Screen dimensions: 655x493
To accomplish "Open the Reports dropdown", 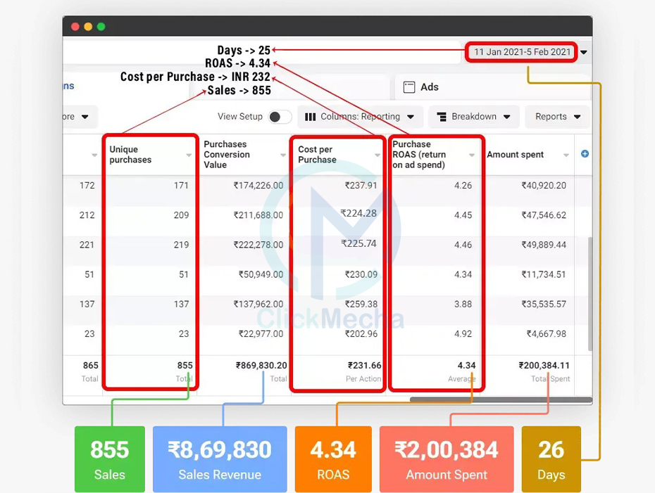I will point(557,117).
